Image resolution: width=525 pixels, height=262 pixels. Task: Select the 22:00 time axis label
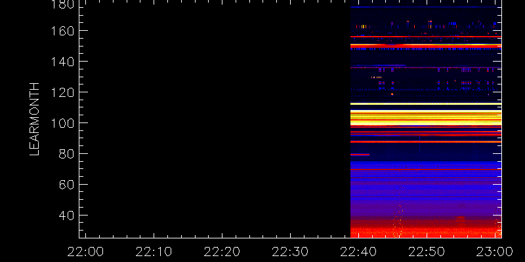[86, 252]
